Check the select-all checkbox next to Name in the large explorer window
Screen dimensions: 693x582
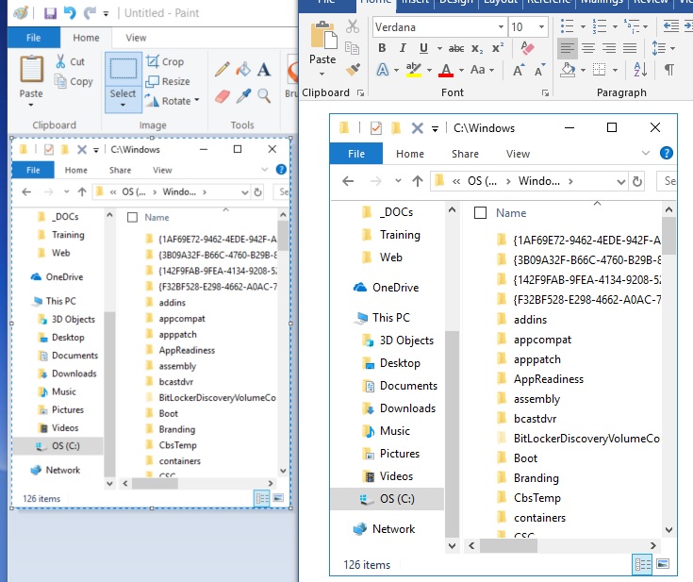480,213
